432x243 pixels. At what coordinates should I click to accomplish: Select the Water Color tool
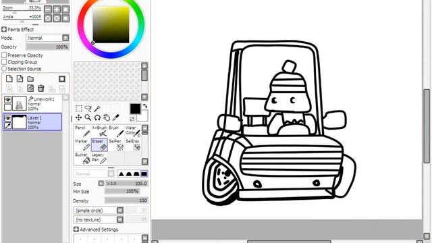click(133, 131)
